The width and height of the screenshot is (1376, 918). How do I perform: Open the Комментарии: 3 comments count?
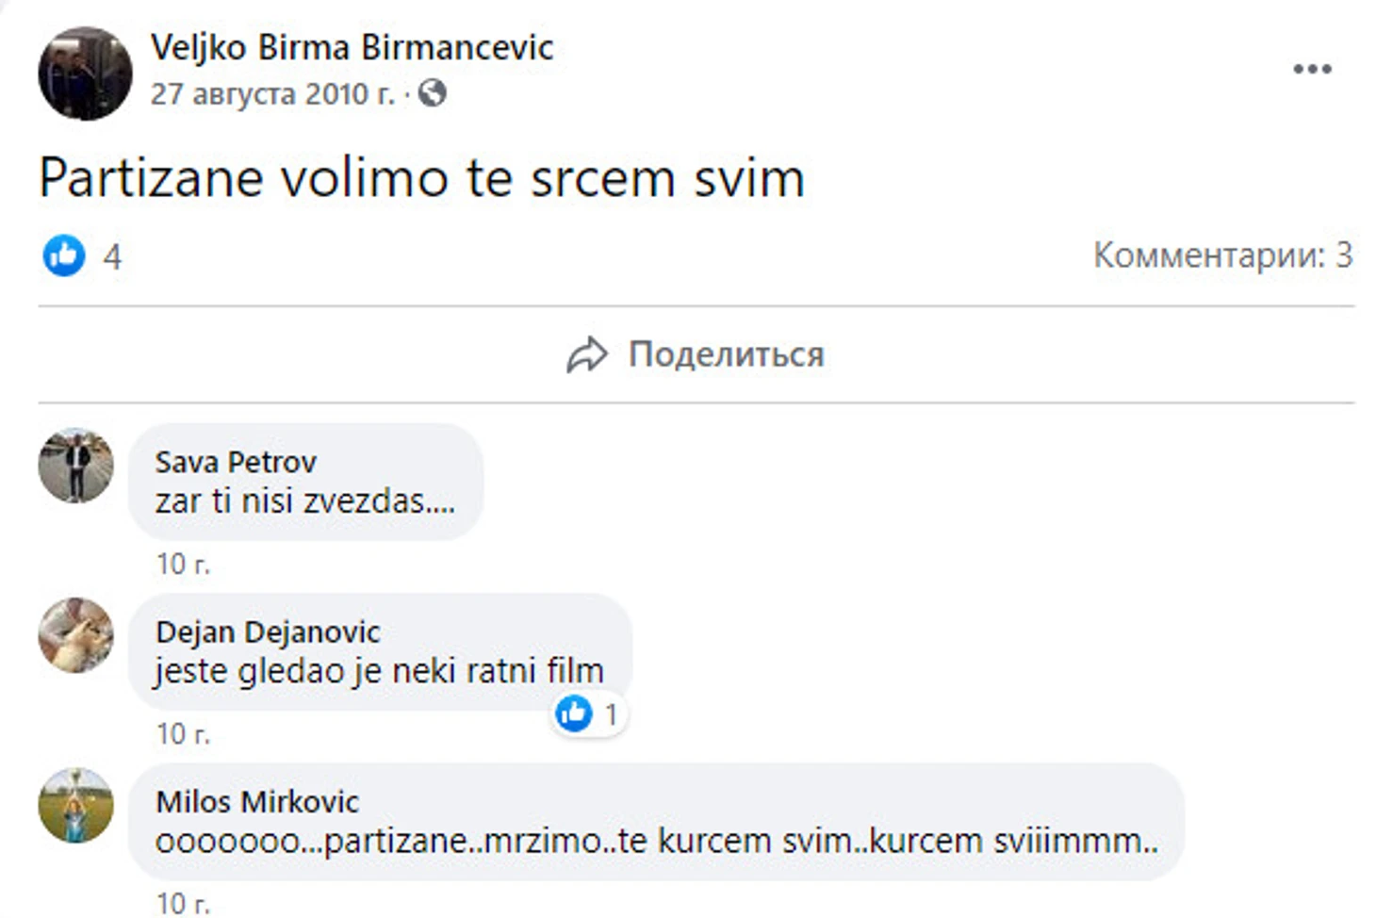[1222, 255]
